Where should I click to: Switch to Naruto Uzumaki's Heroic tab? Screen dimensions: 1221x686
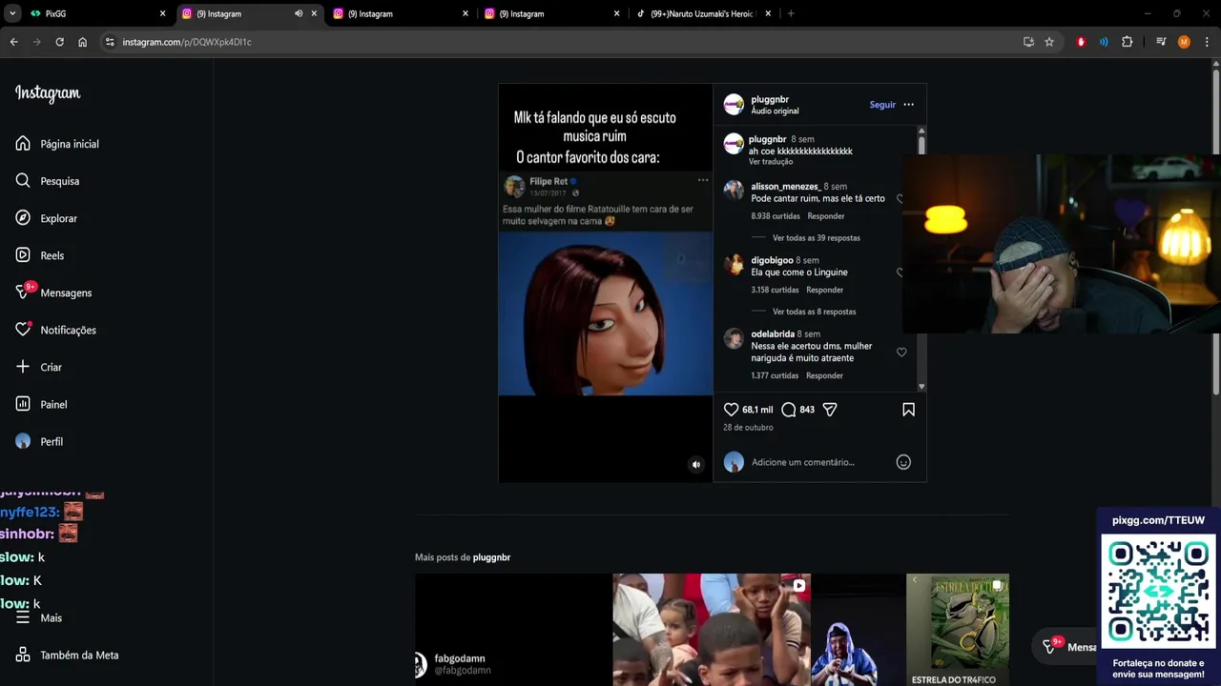coord(703,13)
